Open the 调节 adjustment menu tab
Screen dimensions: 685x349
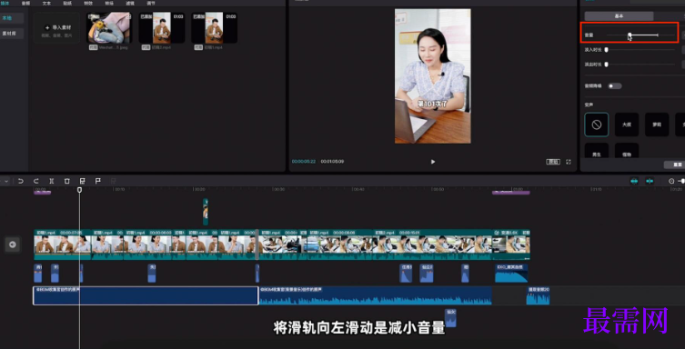pos(151,3)
